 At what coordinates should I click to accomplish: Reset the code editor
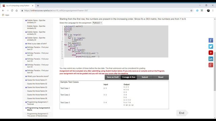(161, 77)
